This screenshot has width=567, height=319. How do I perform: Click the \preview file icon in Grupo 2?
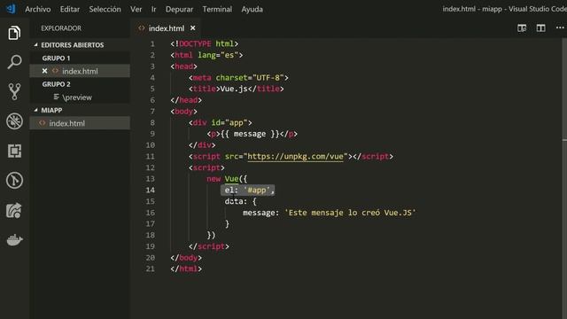56,97
